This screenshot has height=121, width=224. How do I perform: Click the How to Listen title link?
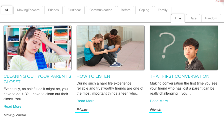pyautogui.click(x=93, y=76)
